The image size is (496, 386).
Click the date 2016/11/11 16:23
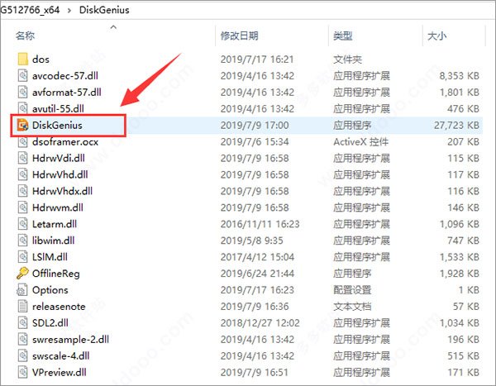(x=260, y=224)
